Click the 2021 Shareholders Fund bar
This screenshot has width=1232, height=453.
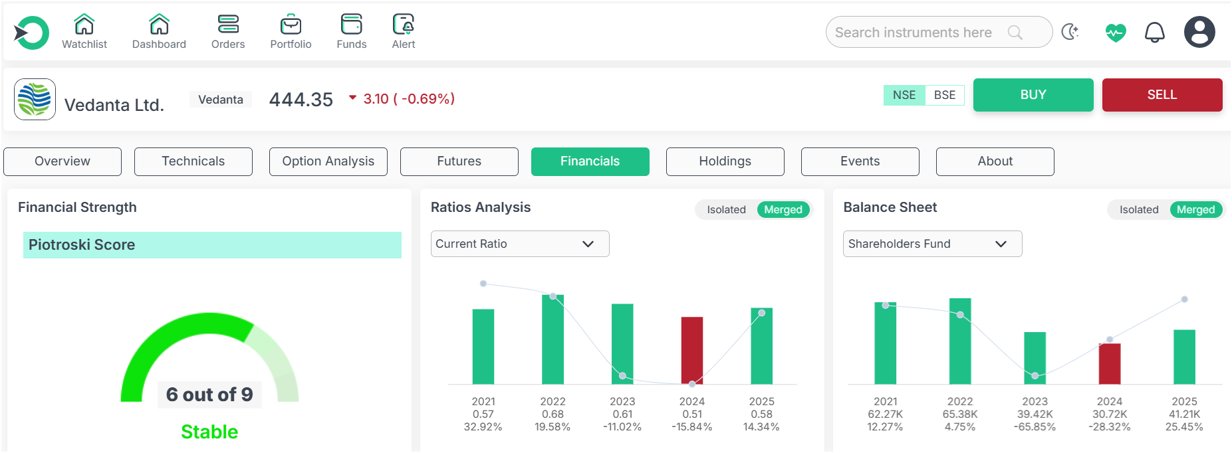886,343
